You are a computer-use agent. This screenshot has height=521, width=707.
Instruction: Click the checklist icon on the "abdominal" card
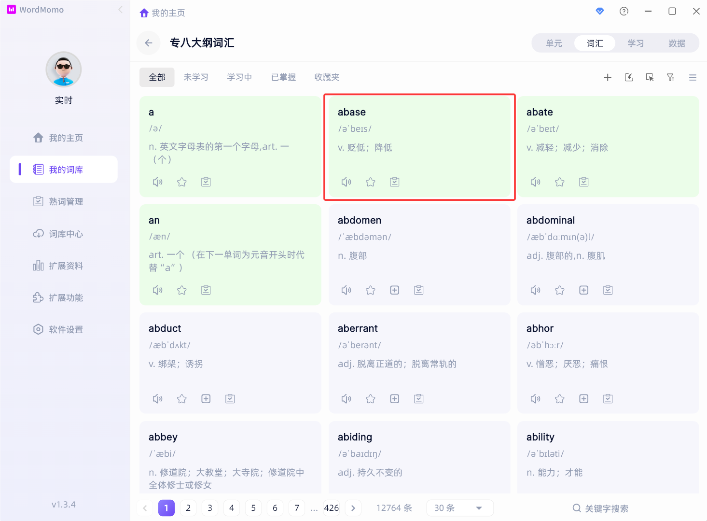point(608,290)
